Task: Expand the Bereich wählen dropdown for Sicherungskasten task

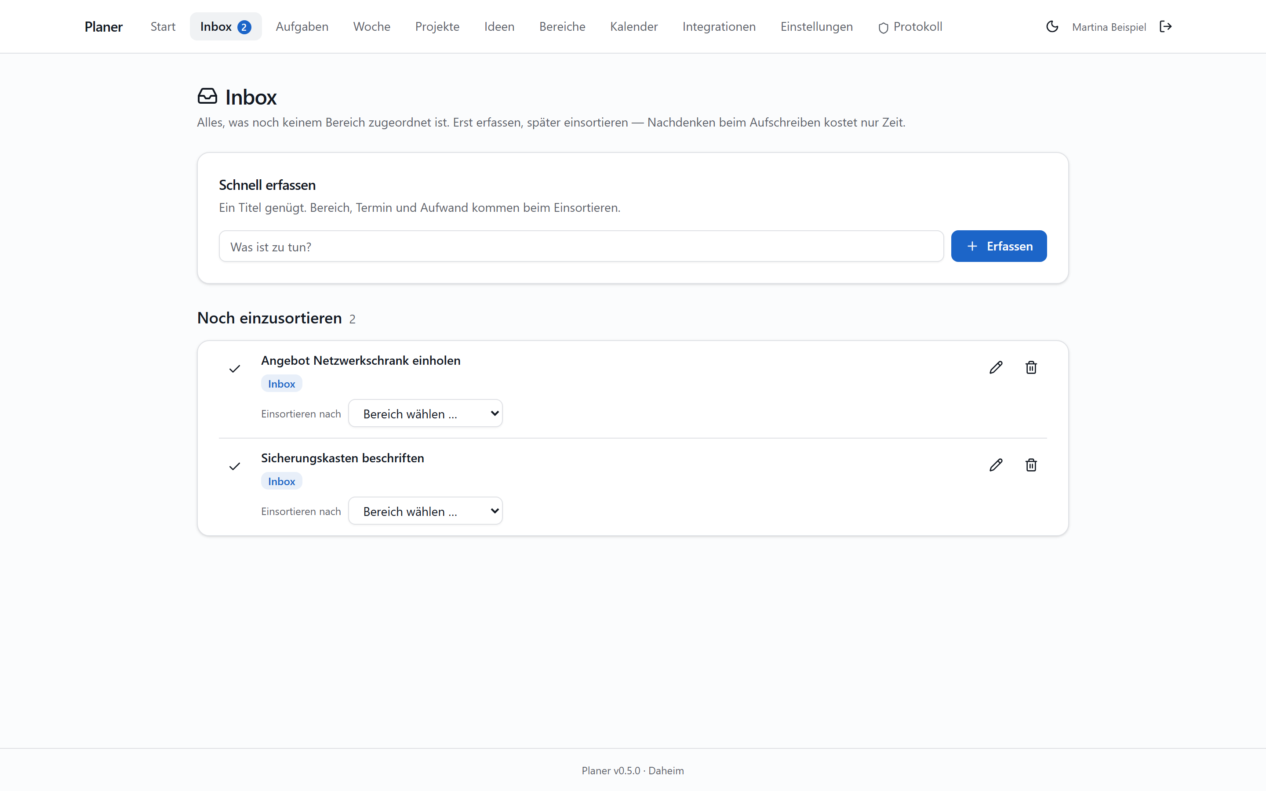Action: 426,511
